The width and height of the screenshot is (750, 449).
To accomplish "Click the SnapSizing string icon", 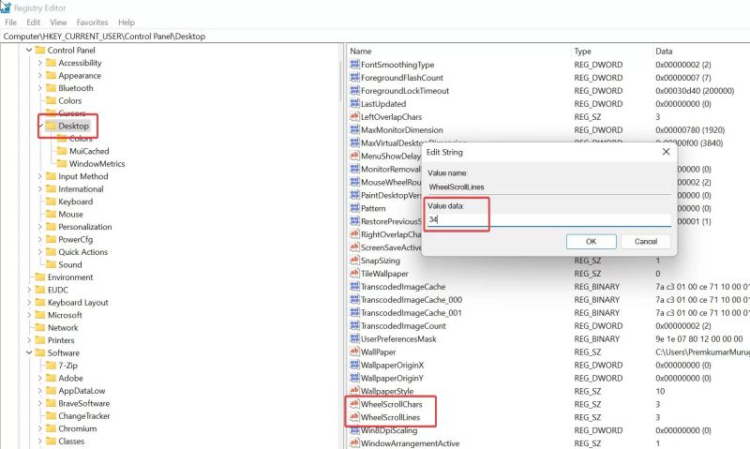I will pyautogui.click(x=354, y=261).
